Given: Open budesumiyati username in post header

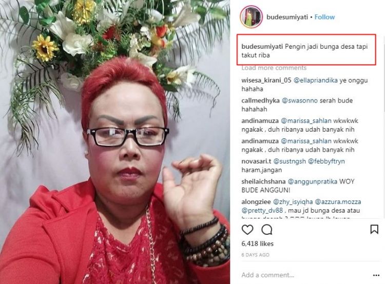Looking at the screenshot, I should point(287,17).
